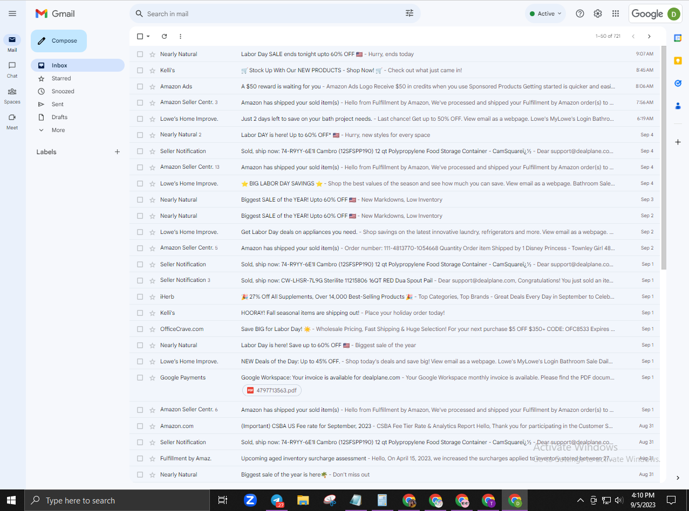Star the Kelli's Stock Up email
689x511 pixels.
(152, 70)
